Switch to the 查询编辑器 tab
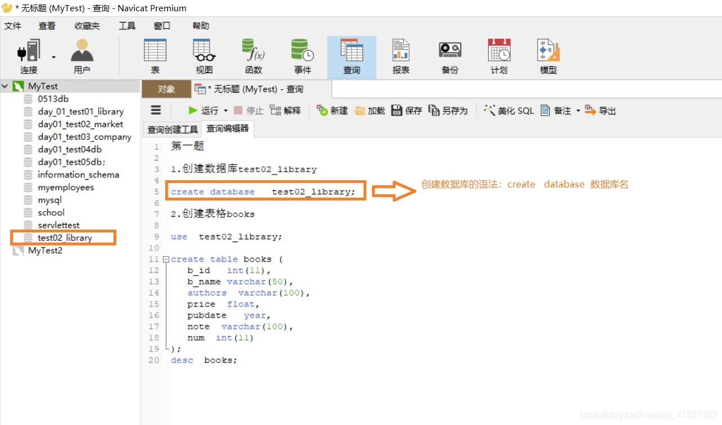722x425 pixels. 228,129
